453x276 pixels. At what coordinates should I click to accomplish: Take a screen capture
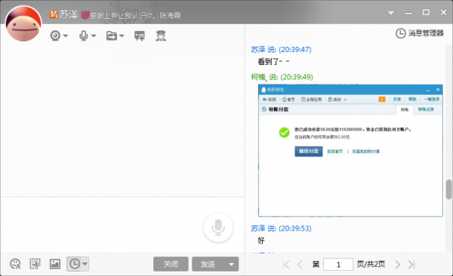point(35,264)
